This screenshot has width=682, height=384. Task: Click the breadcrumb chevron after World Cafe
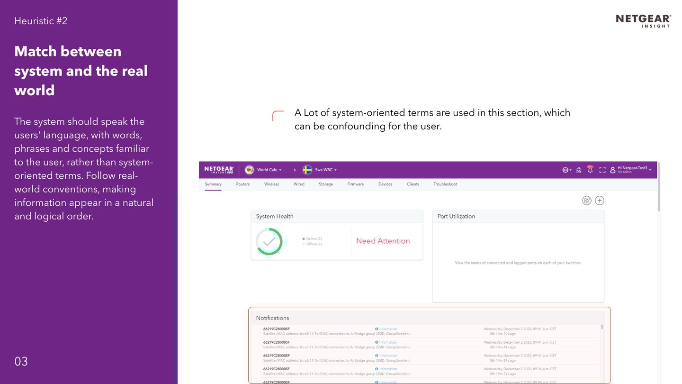pos(295,170)
